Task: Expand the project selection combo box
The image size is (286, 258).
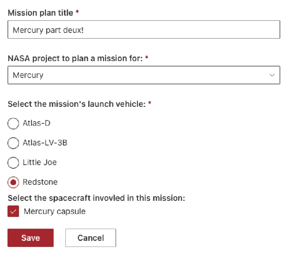Action: coord(143,75)
